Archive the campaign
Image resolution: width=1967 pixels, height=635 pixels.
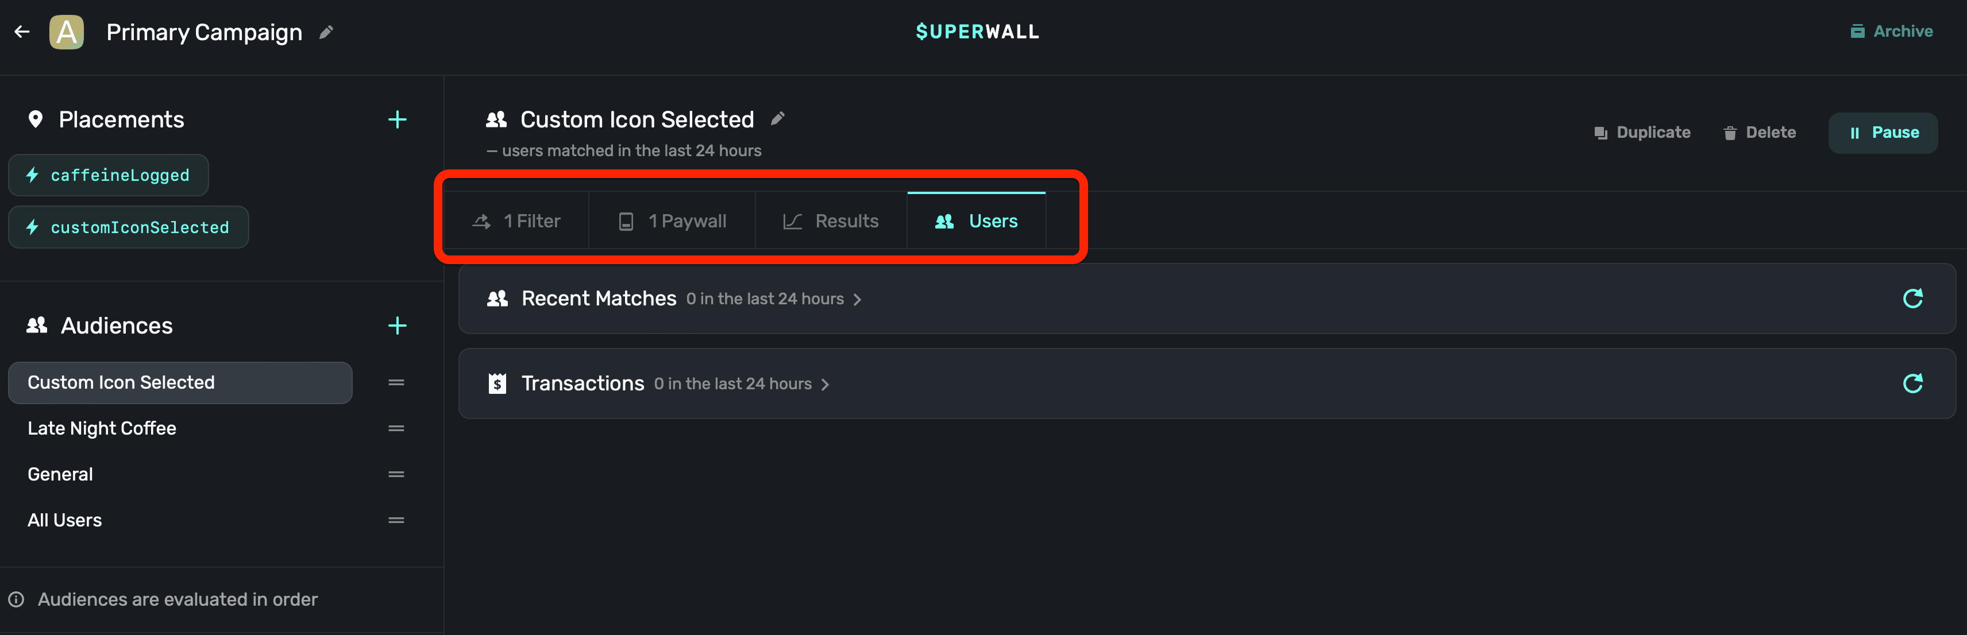(x=1891, y=32)
